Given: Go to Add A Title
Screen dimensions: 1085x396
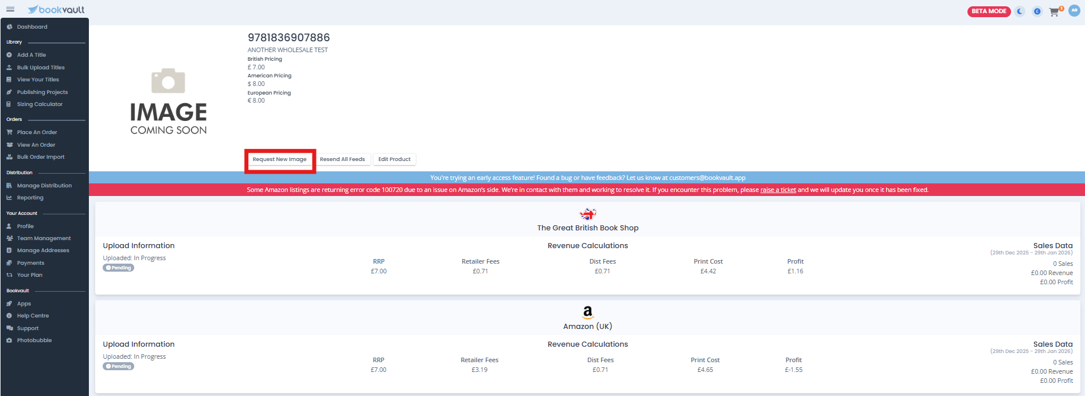Looking at the screenshot, I should pyautogui.click(x=32, y=55).
